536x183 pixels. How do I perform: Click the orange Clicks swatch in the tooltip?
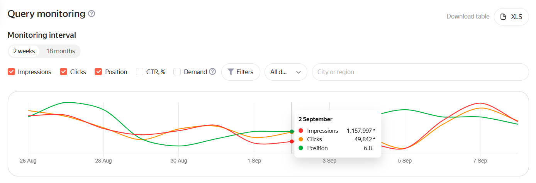point(301,139)
